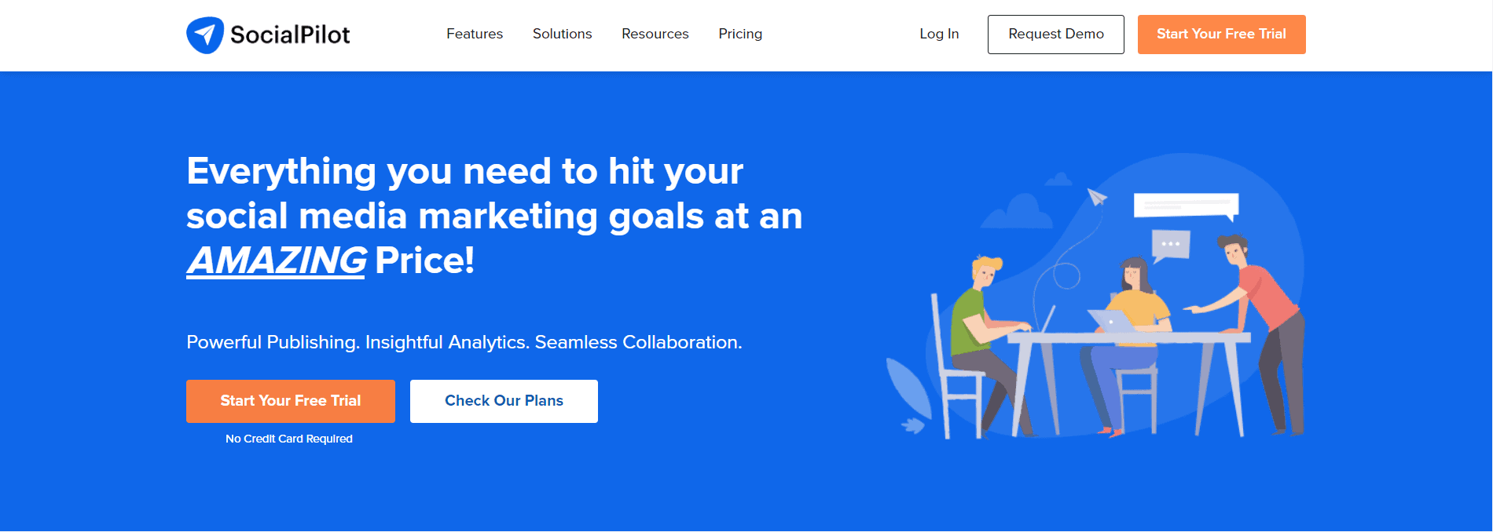
Task: Click Start Your Free Trial in the header
Action: coord(1221,34)
